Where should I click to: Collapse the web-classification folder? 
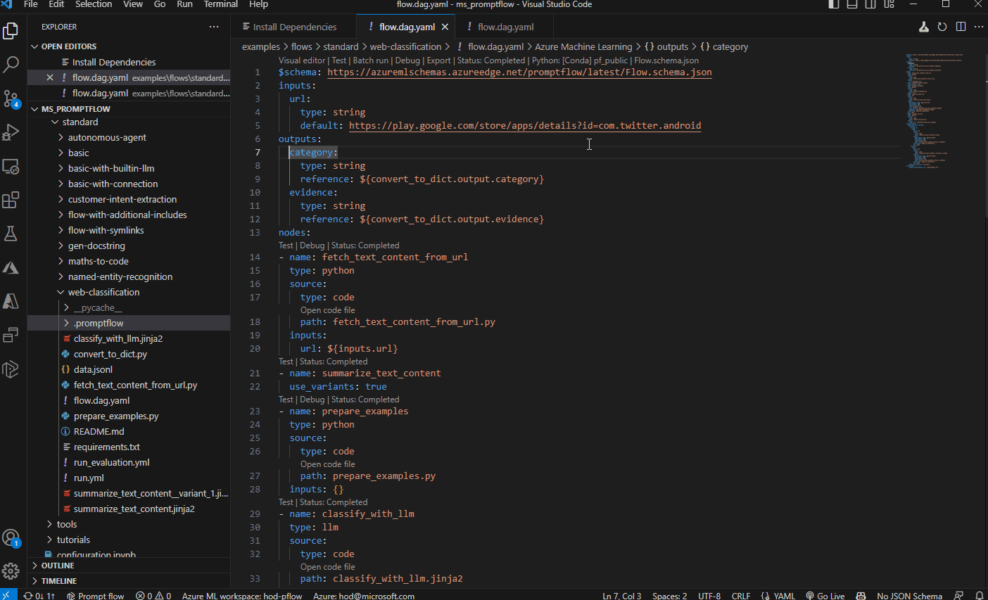[103, 292]
